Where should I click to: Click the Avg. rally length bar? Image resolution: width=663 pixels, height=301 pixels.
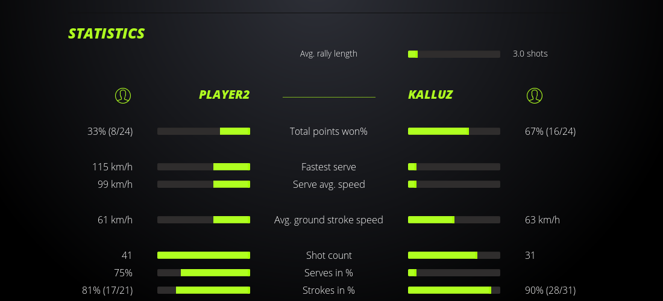tap(454, 54)
